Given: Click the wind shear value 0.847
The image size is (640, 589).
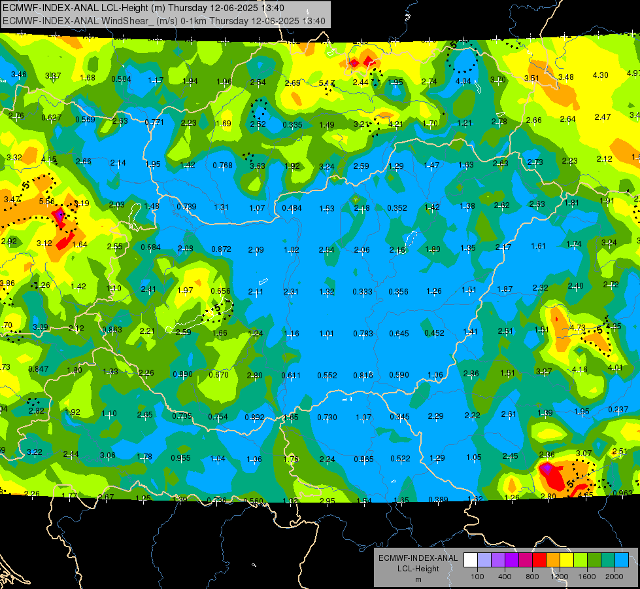Looking at the screenshot, I should (x=39, y=369).
